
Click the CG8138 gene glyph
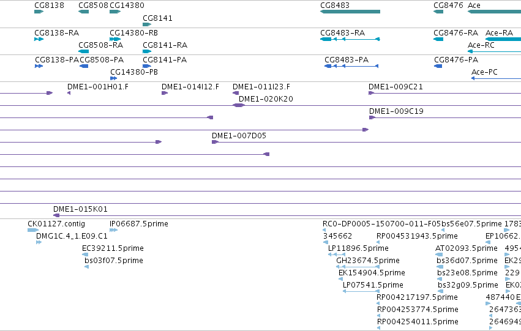coord(39,12)
